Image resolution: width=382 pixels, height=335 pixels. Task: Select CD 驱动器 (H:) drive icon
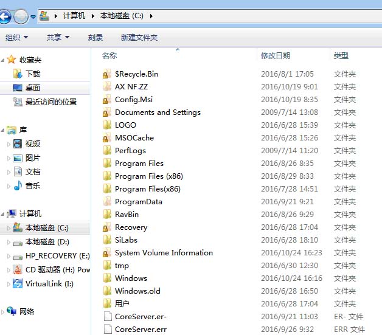pos(18,269)
